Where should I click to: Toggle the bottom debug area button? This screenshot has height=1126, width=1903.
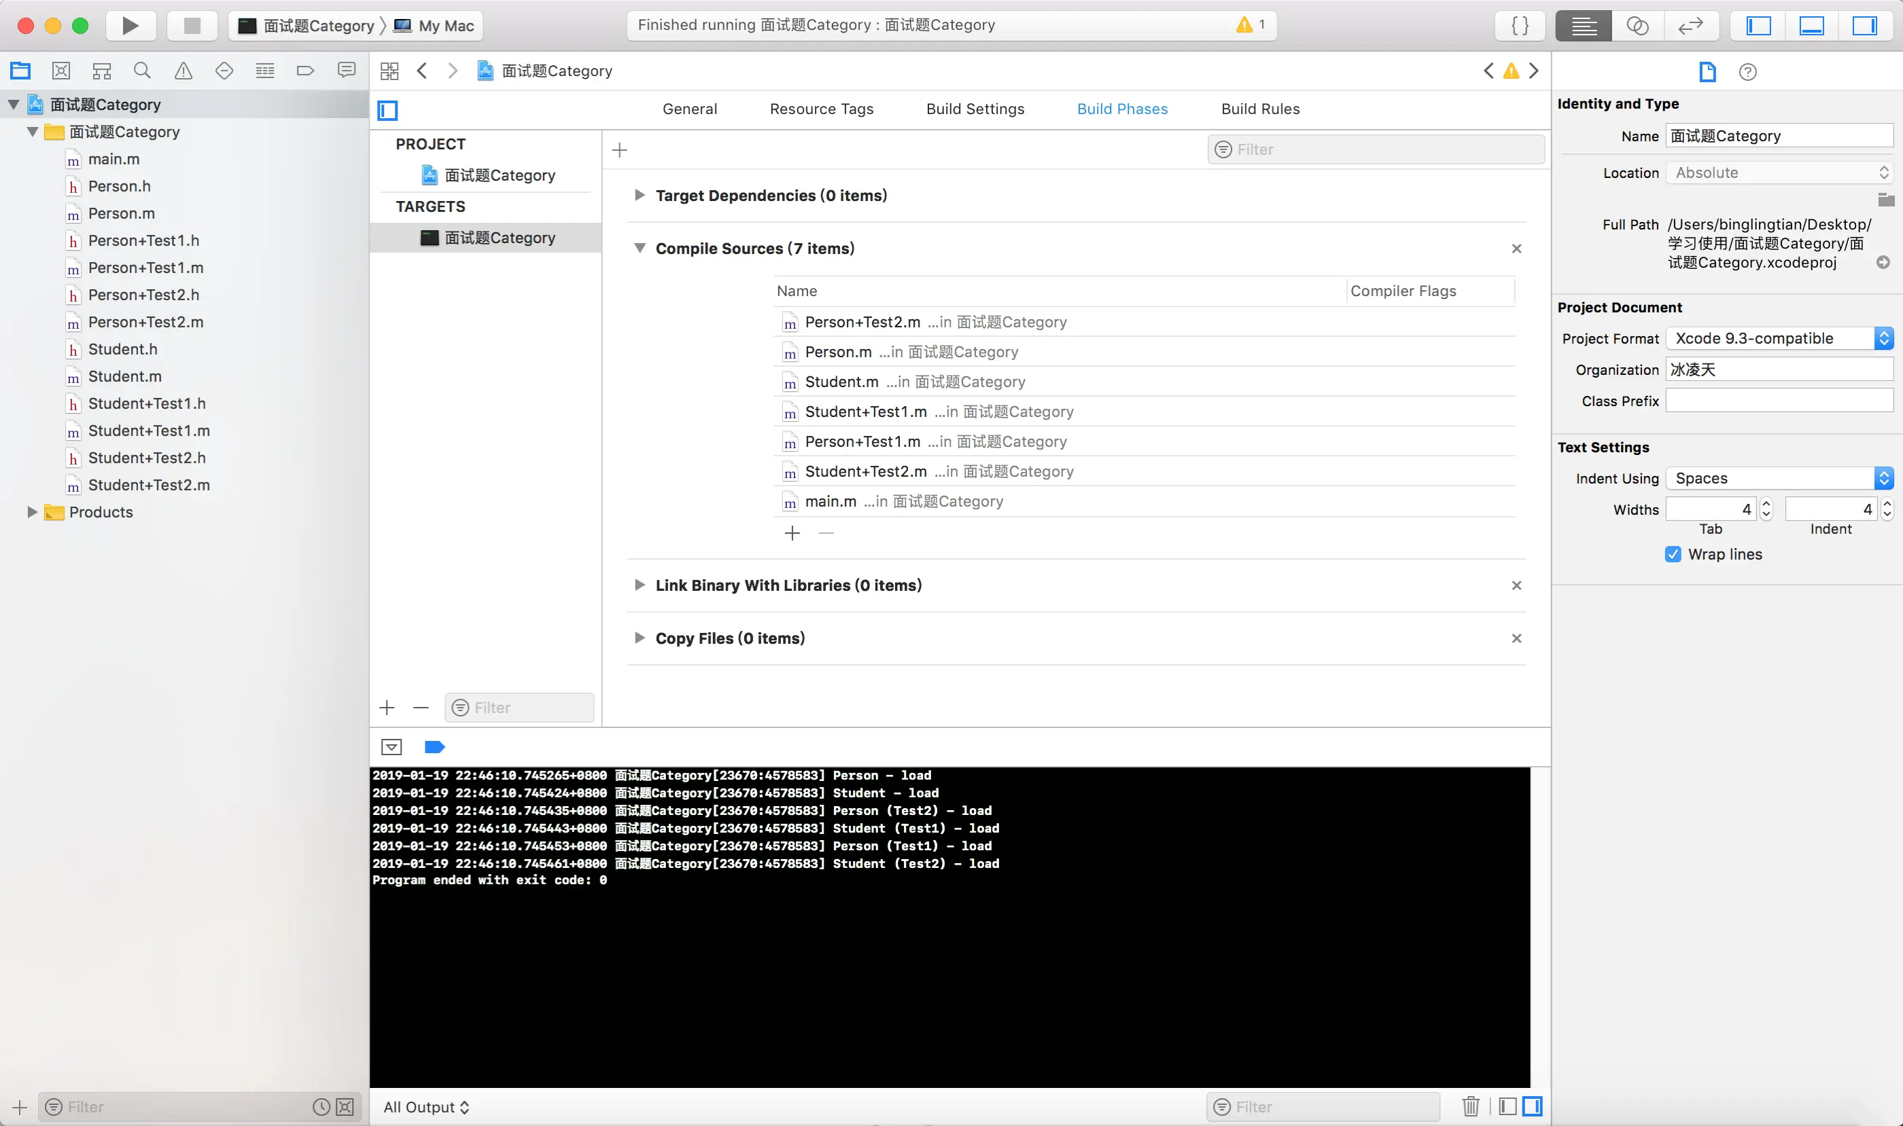tap(1811, 25)
